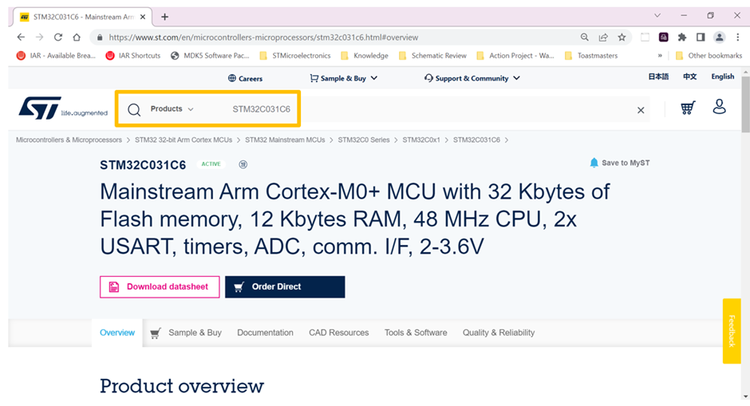Viewport: 750px width, 406px height.
Task: Toggle the browser side panel icon
Action: (701, 37)
